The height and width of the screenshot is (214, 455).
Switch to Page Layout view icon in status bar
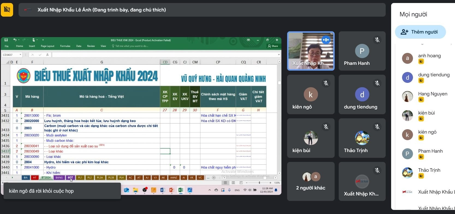point(233,183)
